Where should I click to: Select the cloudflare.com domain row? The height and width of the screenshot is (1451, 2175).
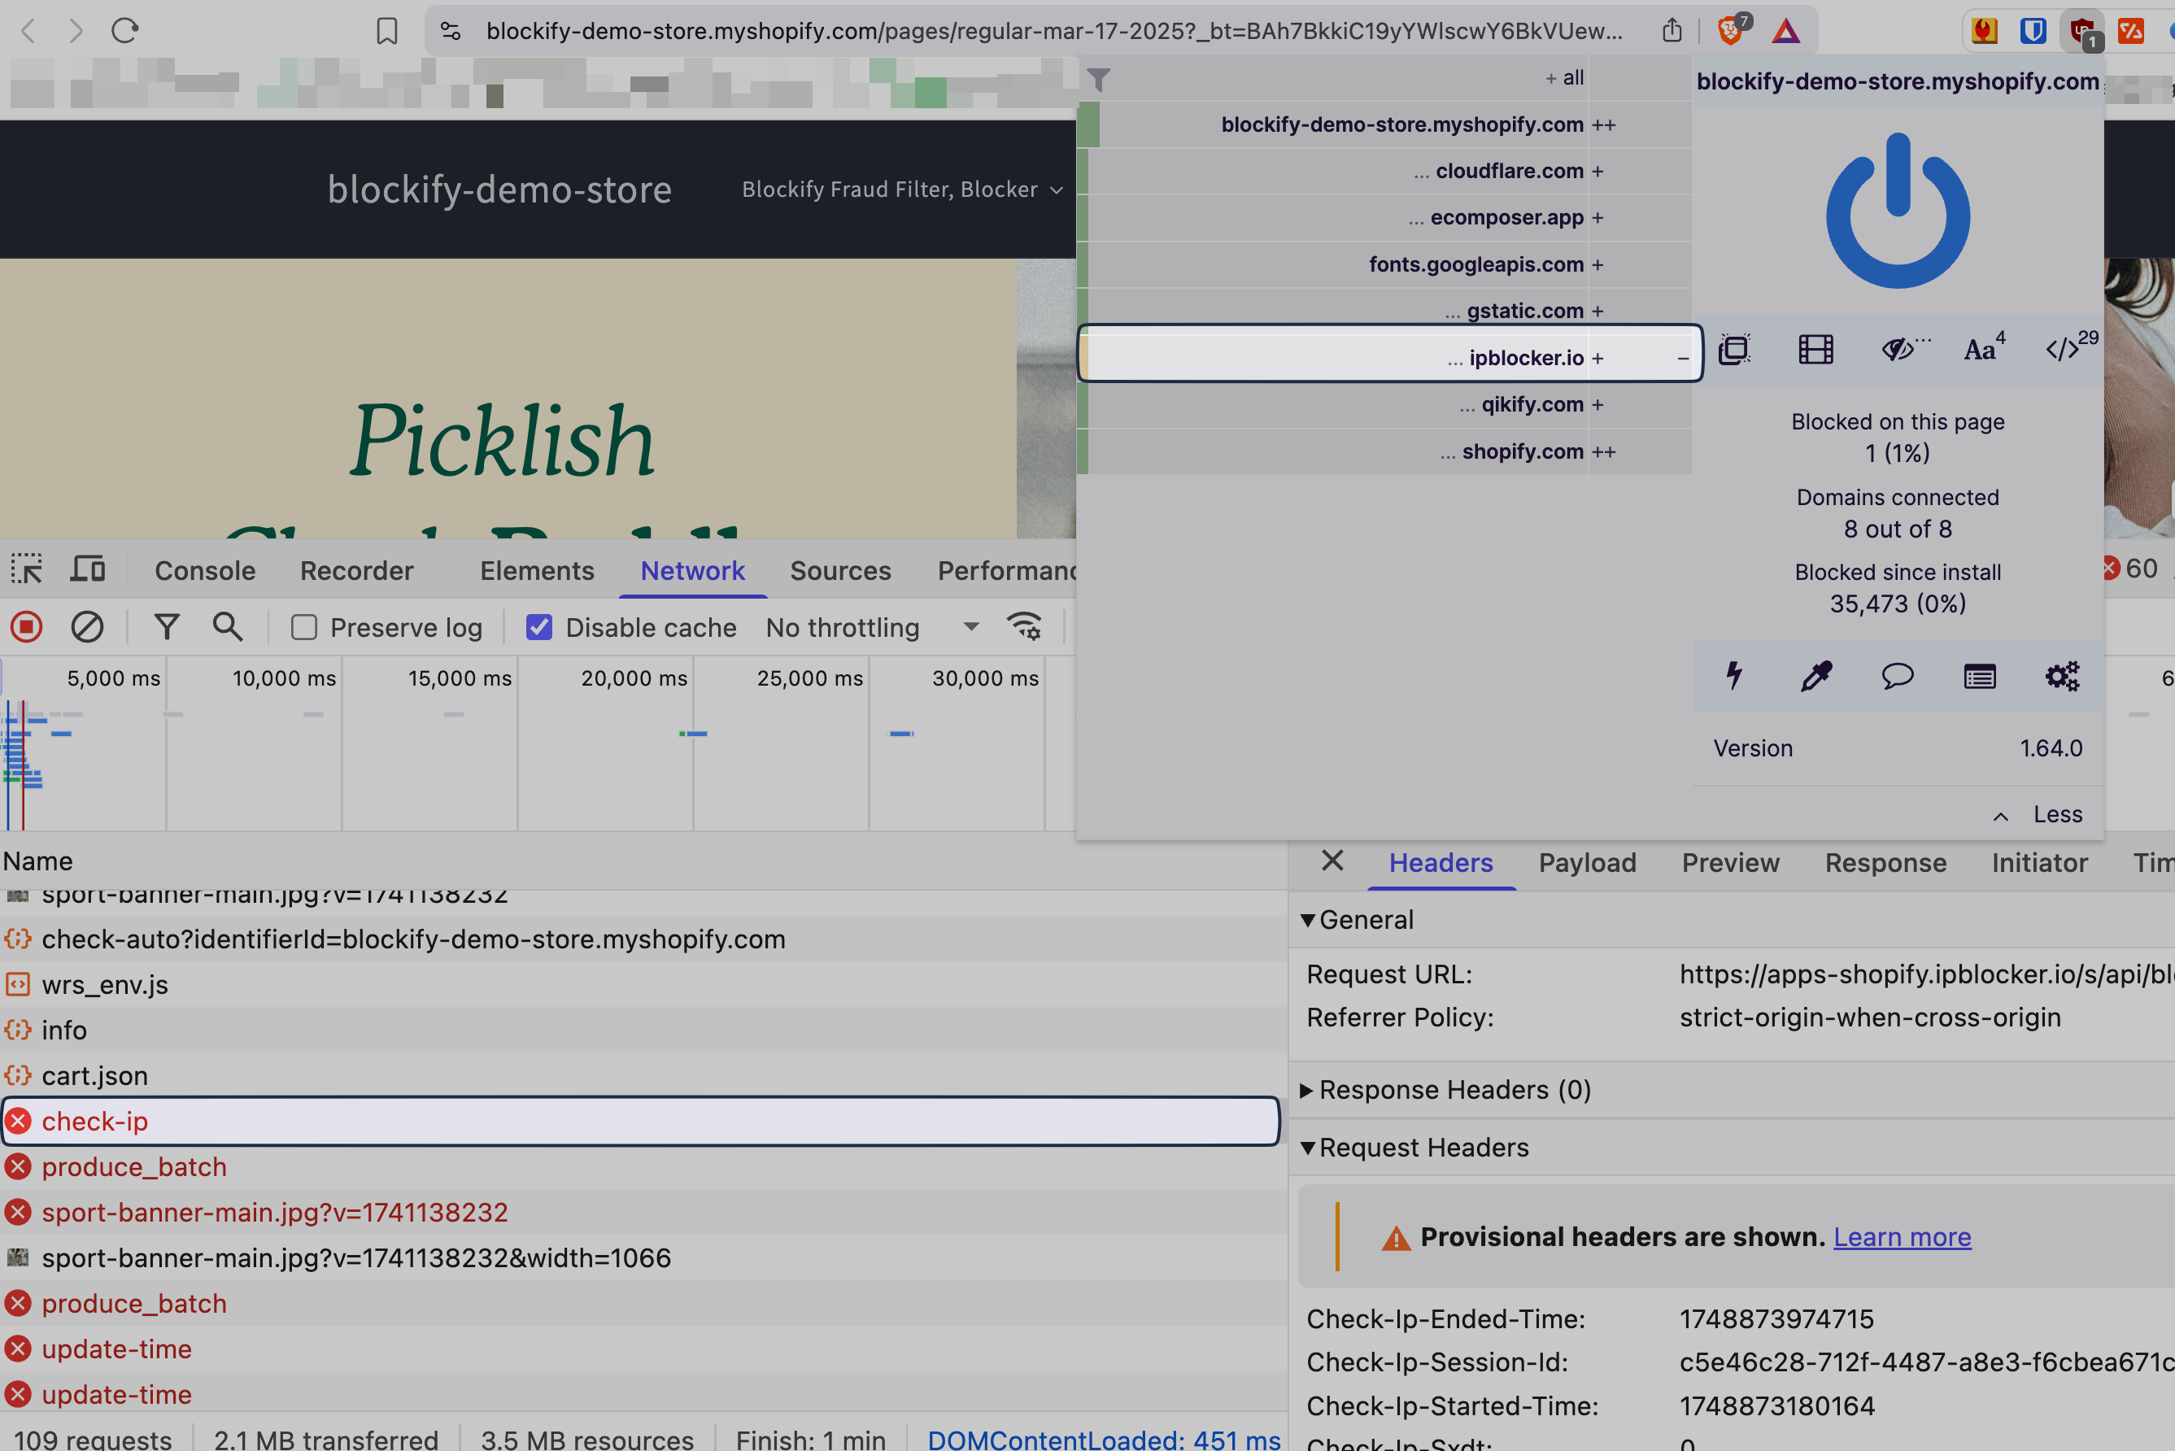(x=1384, y=171)
